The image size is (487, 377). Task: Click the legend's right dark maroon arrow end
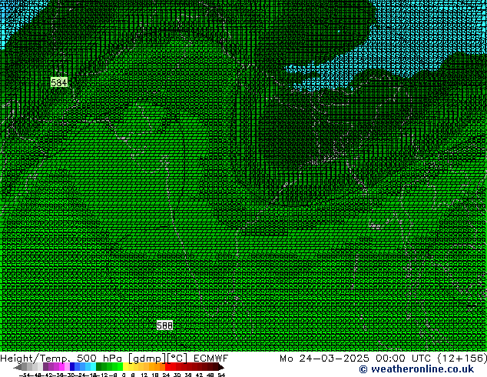click(220, 367)
